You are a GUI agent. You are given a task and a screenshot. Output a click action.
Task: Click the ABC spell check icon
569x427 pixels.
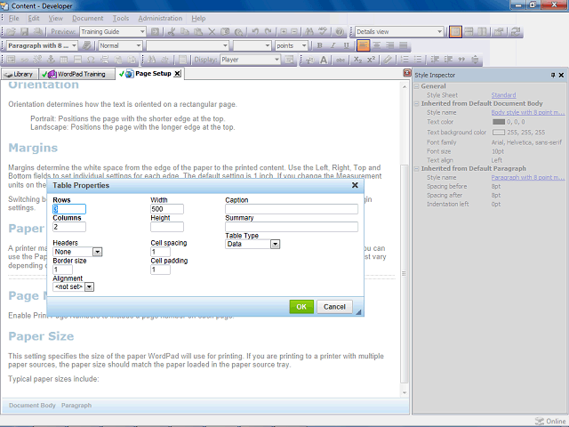click(323, 32)
